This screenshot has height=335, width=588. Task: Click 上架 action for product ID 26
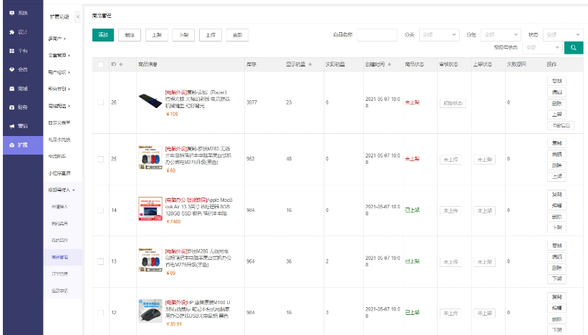point(557,115)
